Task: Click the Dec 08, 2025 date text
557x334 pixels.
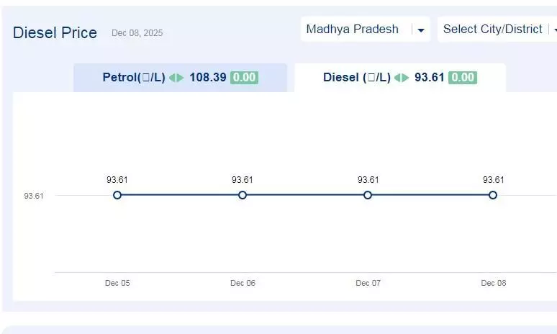Action: tap(137, 33)
